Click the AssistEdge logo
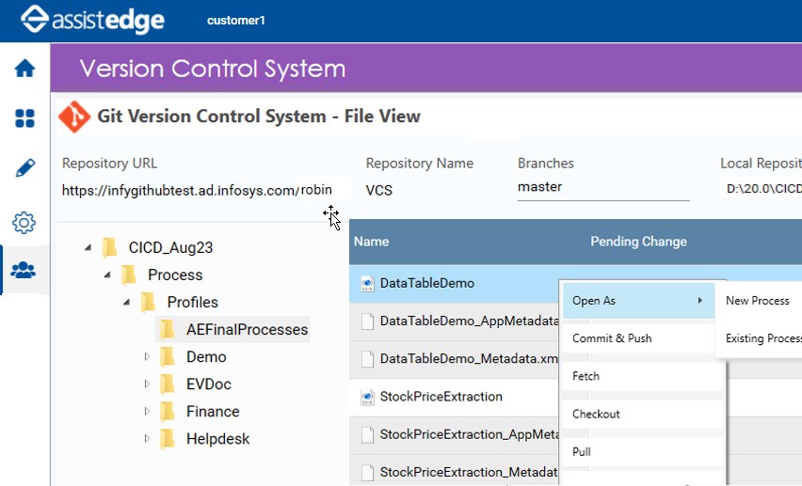 coord(92,20)
